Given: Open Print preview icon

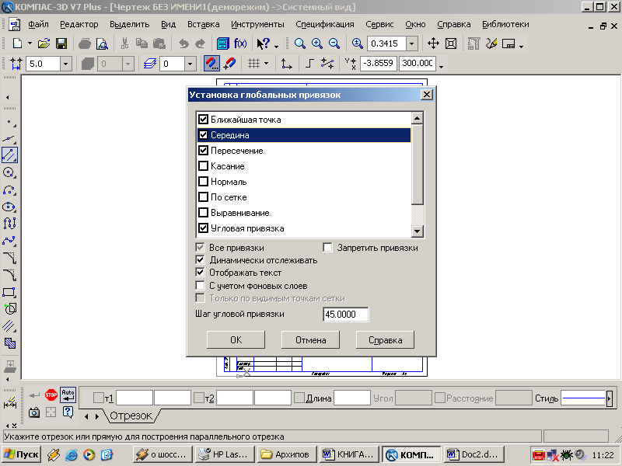Looking at the screenshot, I should coord(102,43).
